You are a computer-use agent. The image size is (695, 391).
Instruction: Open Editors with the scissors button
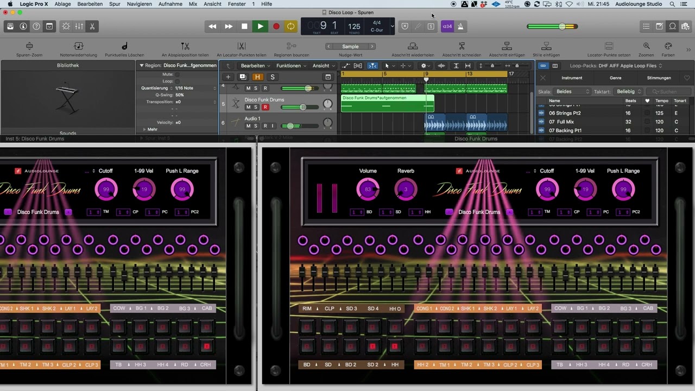[x=92, y=26]
